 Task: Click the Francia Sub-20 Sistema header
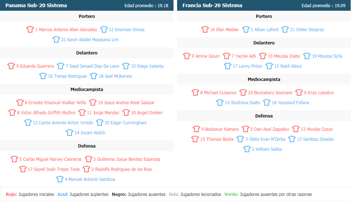(212, 5)
